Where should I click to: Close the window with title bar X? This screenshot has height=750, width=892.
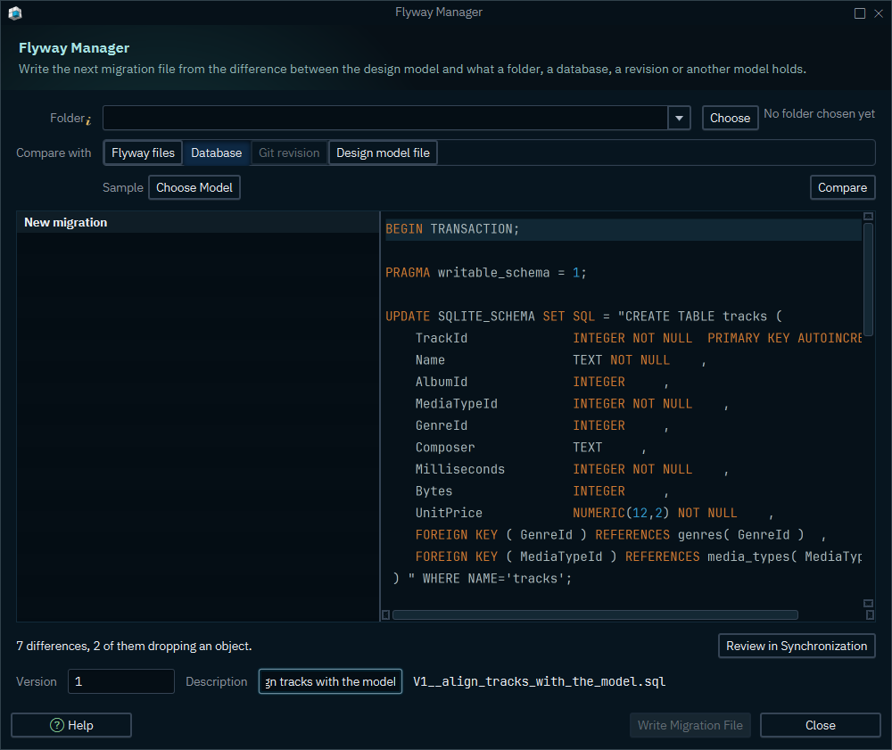tap(879, 13)
